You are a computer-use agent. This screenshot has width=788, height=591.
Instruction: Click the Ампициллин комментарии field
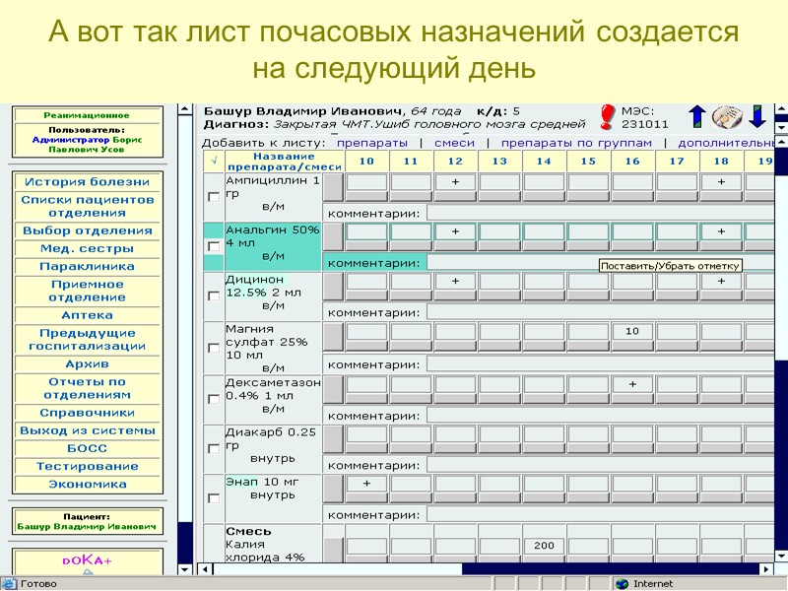click(600, 213)
